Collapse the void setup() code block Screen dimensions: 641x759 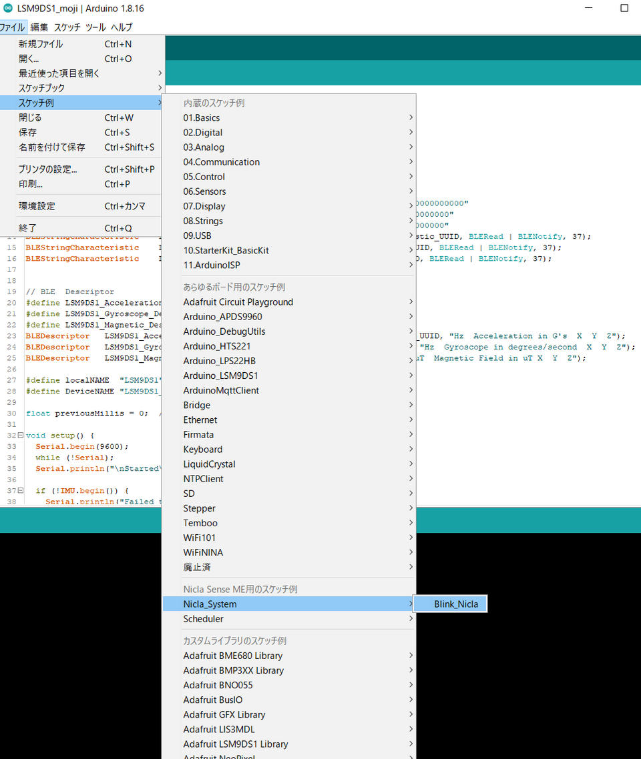click(20, 436)
